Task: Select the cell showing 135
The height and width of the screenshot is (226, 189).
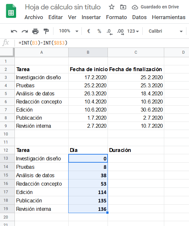Action: click(x=88, y=200)
